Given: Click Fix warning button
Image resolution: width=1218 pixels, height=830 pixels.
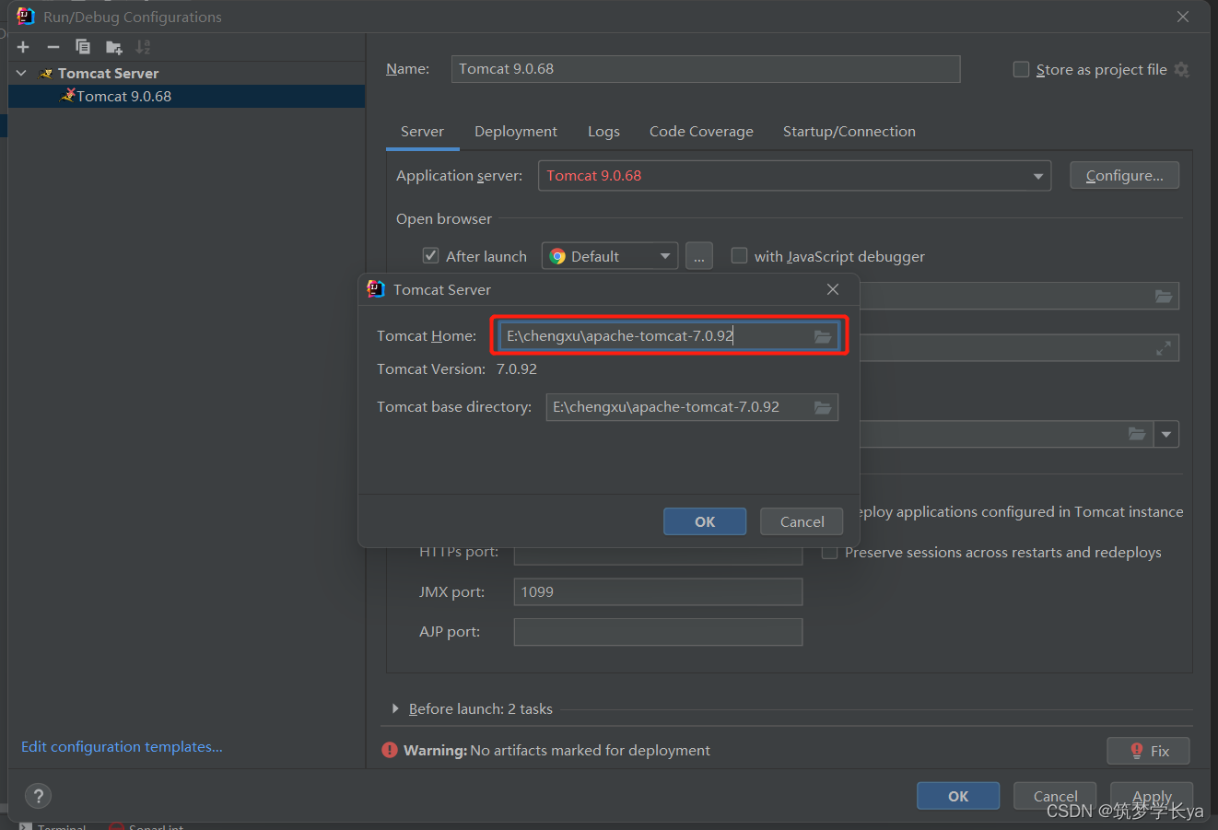Looking at the screenshot, I should click(x=1148, y=751).
